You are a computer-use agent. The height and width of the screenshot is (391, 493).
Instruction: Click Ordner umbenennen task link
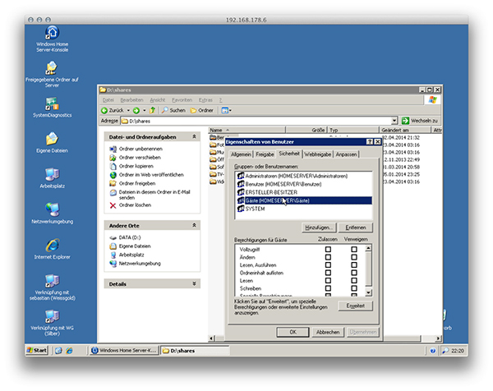click(141, 149)
